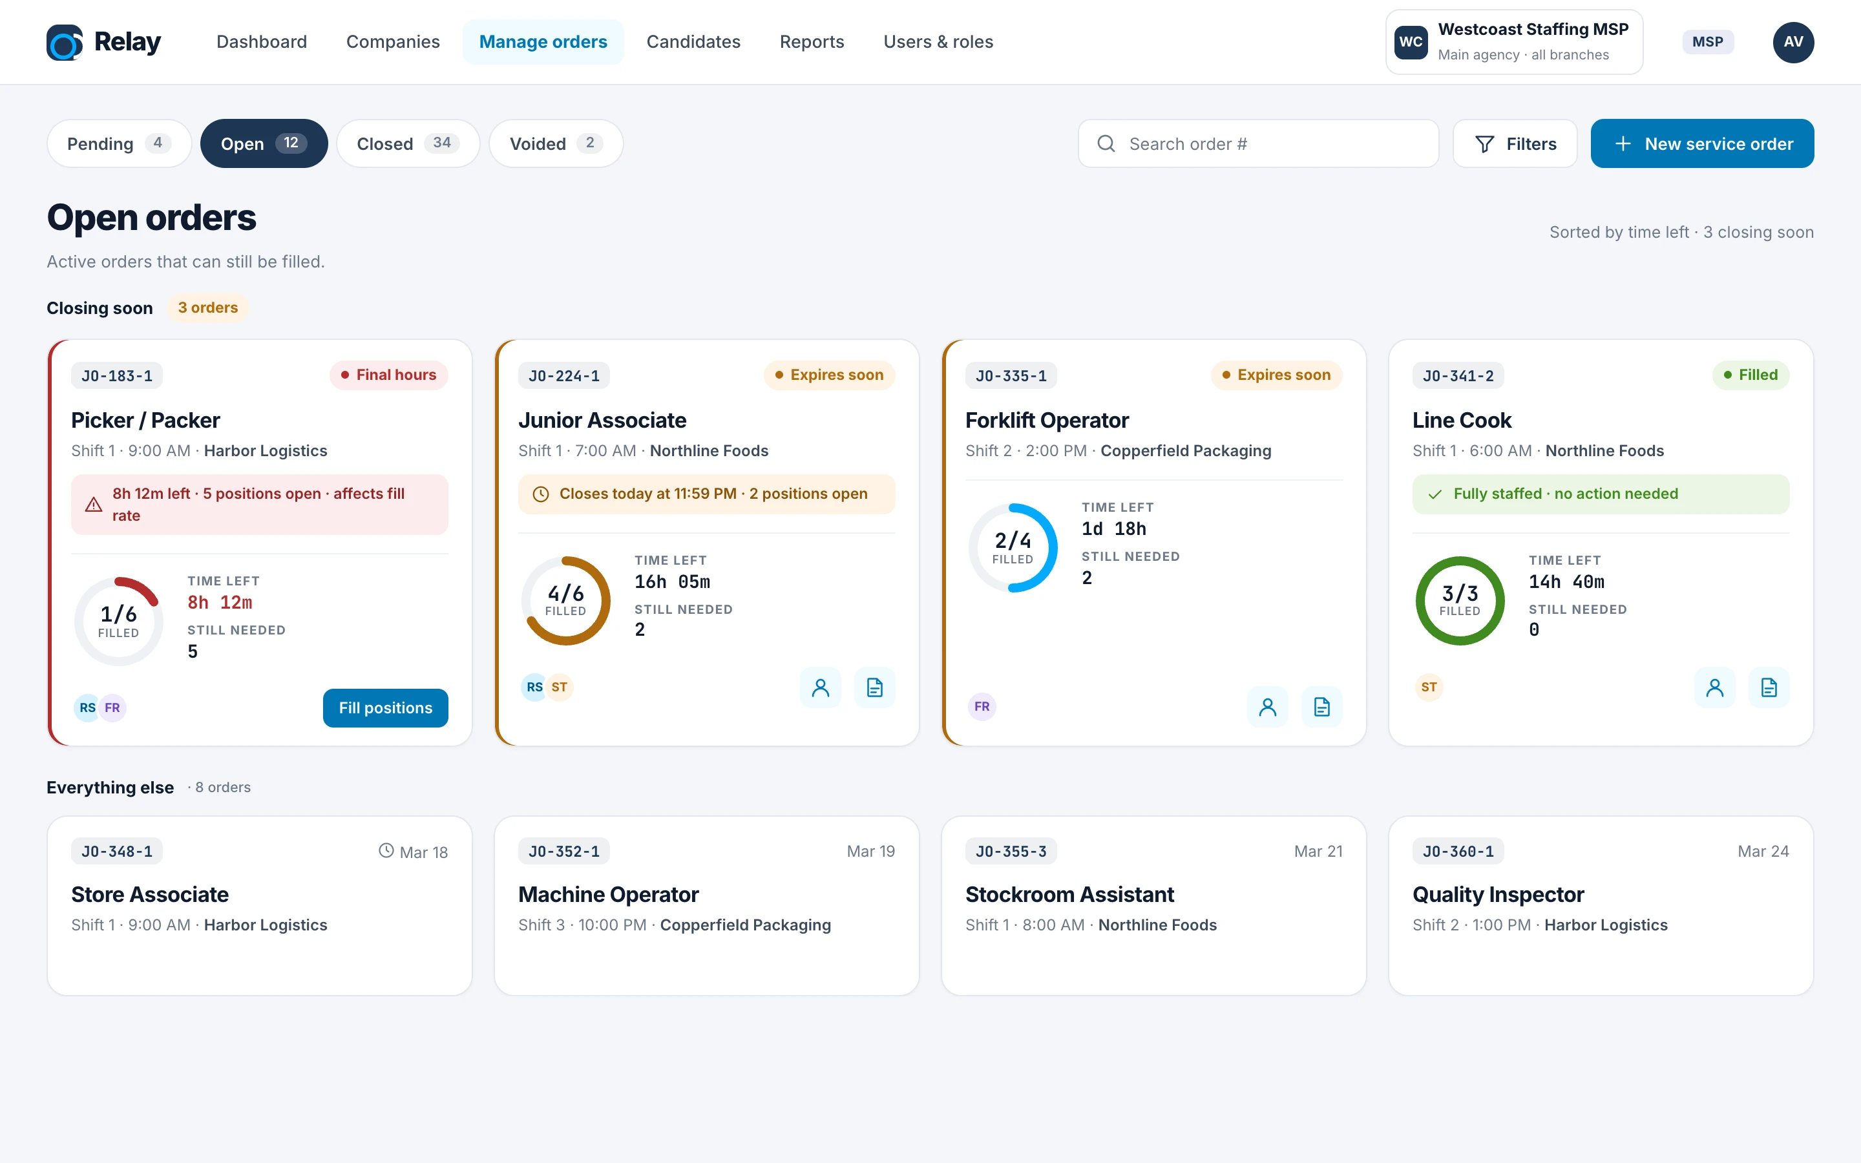
Task: Open the Machine Operator order title
Action: 607,894
